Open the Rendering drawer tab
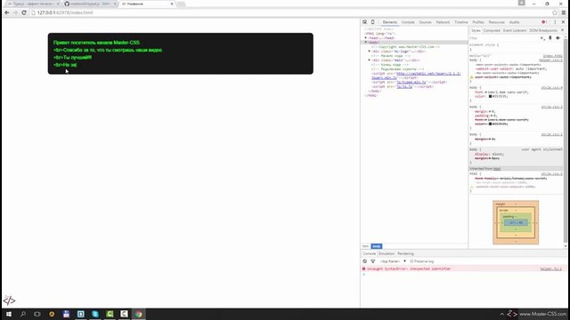This screenshot has width=570, height=320. click(x=405, y=253)
